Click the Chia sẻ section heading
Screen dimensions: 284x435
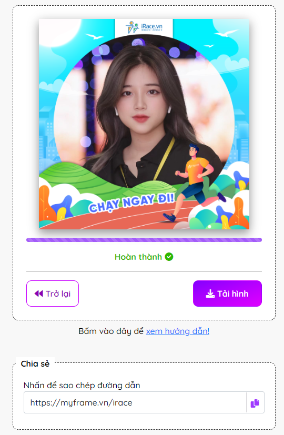pyautogui.click(x=35, y=363)
